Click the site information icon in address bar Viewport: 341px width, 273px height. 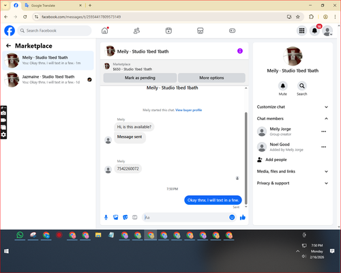36,16
